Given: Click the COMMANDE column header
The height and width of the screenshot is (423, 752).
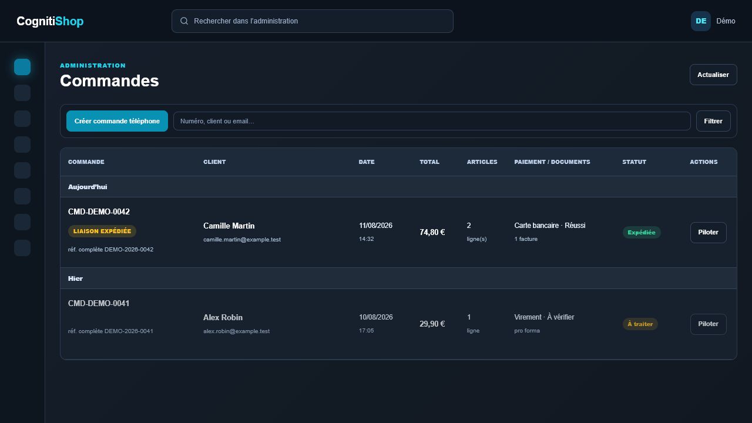Looking at the screenshot, I should (86, 162).
